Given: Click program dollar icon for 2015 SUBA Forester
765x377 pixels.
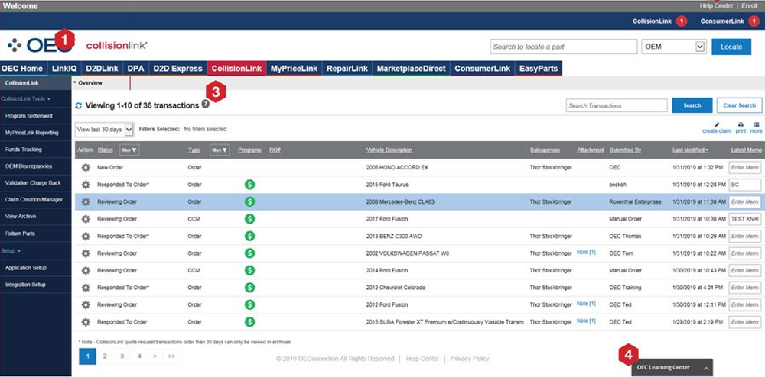Looking at the screenshot, I should pos(250,321).
